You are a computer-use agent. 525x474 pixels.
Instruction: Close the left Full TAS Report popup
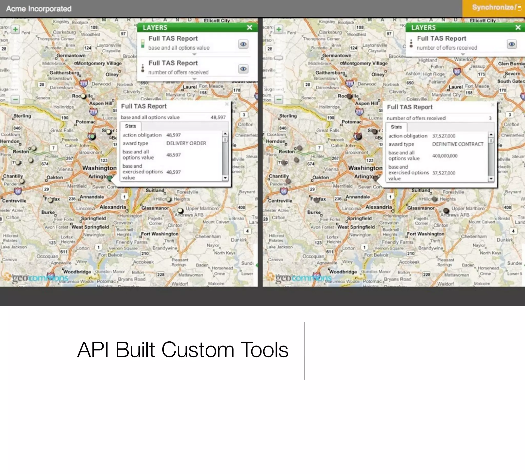pos(227,104)
